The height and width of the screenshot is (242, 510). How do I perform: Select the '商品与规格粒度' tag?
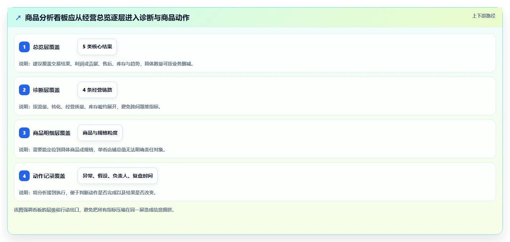pyautogui.click(x=100, y=133)
